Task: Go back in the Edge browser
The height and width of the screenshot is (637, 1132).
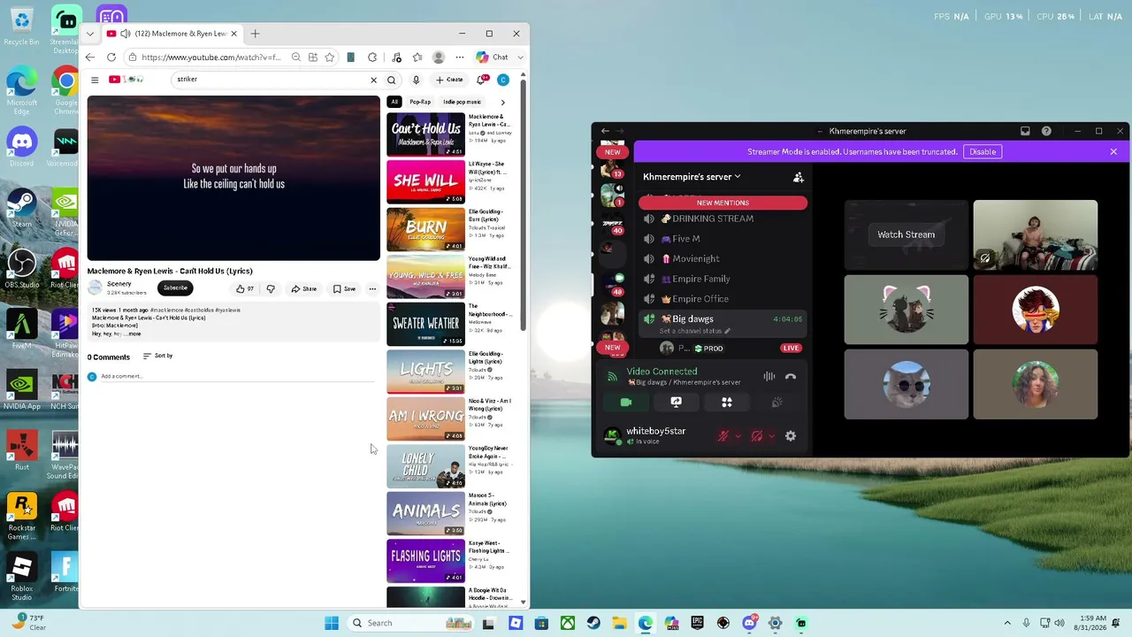Action: 90,58
